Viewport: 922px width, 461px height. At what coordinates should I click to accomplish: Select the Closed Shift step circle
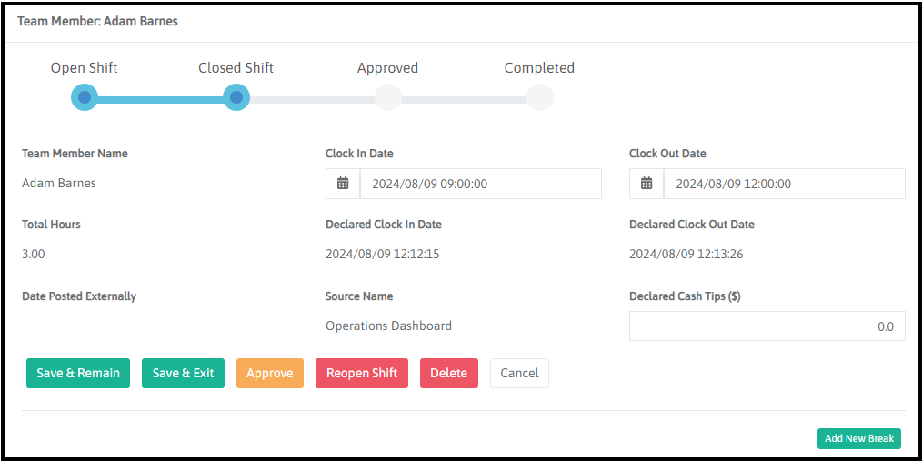coord(236,97)
